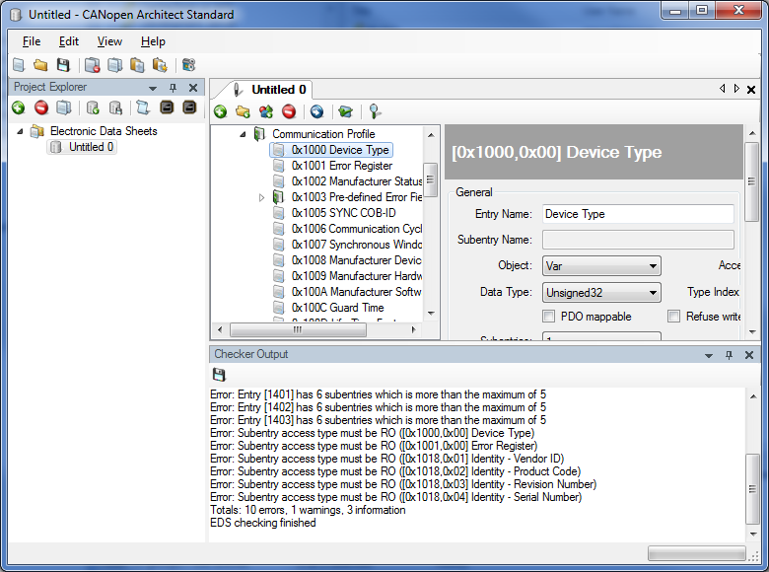769x572 pixels.
Task: Click object tree horizontal scrollbar thumb
Action: point(298,329)
